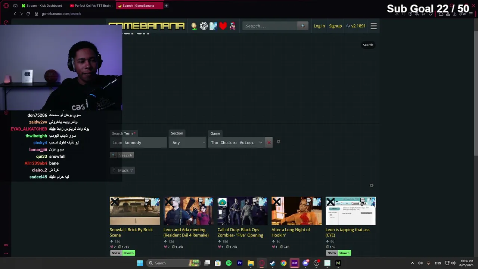Viewport: 478px width, 269px height.
Task: Open Microsoft Store from taskbar
Action: [218, 263]
